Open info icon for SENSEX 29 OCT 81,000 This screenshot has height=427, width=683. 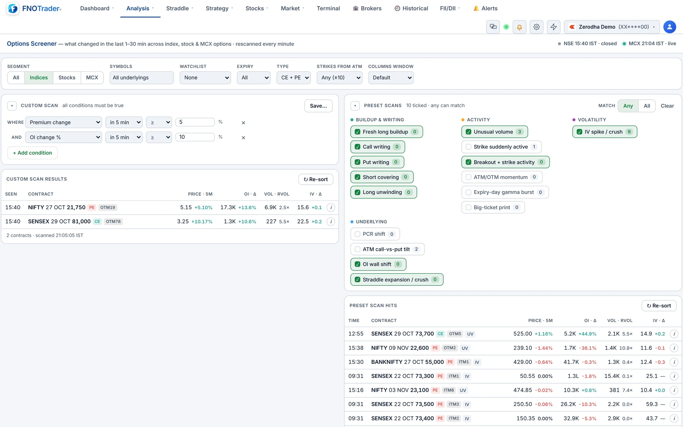[331, 222]
